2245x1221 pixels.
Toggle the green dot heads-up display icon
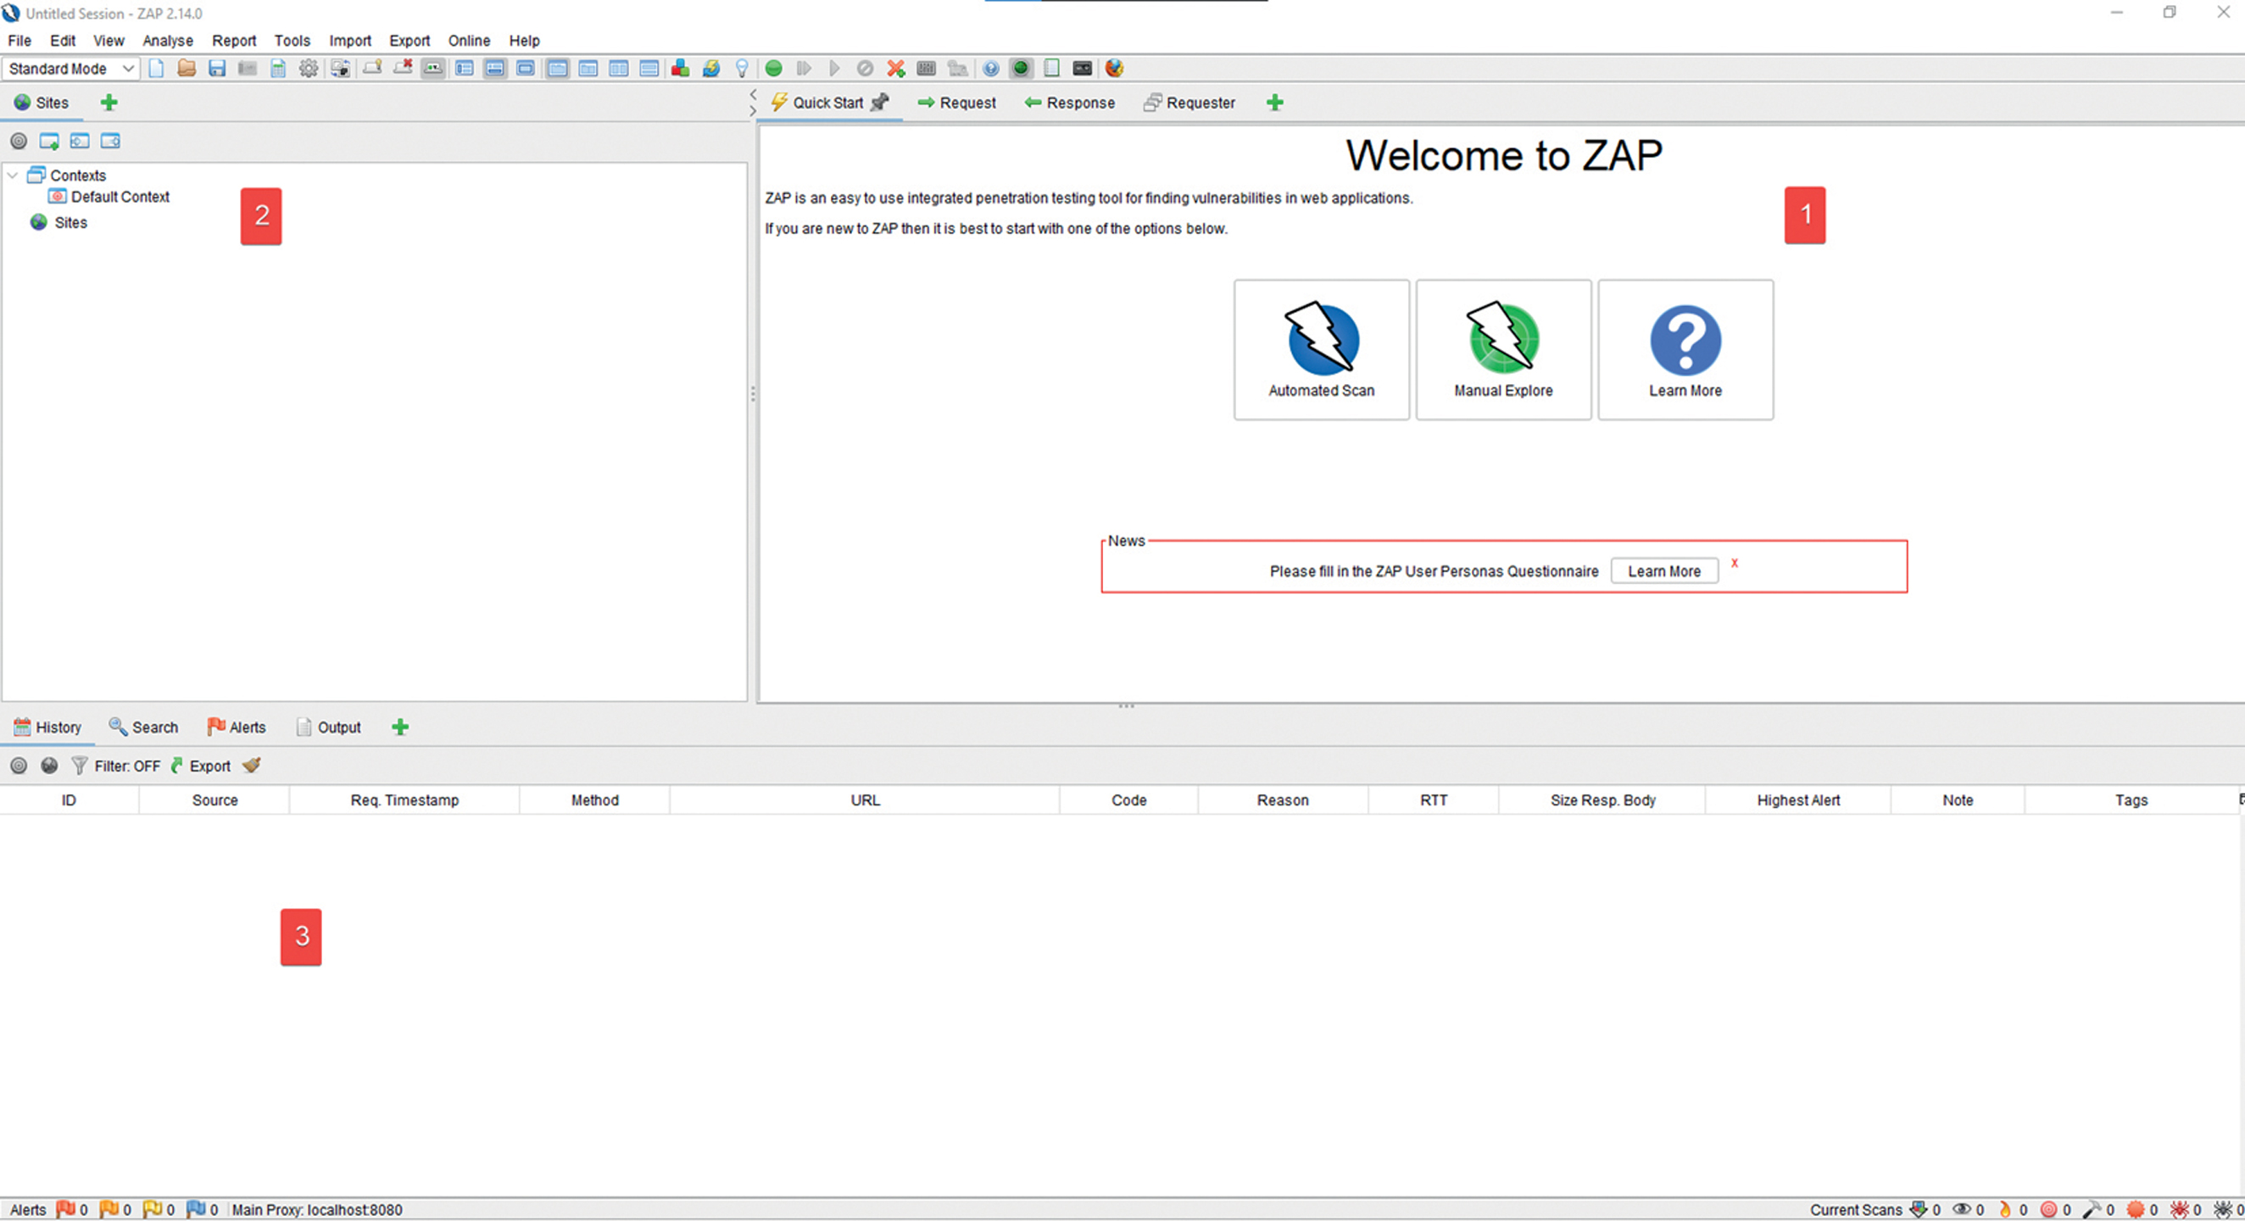[1022, 68]
